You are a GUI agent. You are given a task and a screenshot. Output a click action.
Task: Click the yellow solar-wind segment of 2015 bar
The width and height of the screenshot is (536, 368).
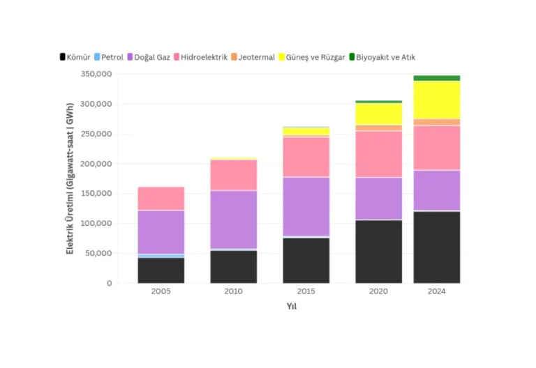point(306,132)
